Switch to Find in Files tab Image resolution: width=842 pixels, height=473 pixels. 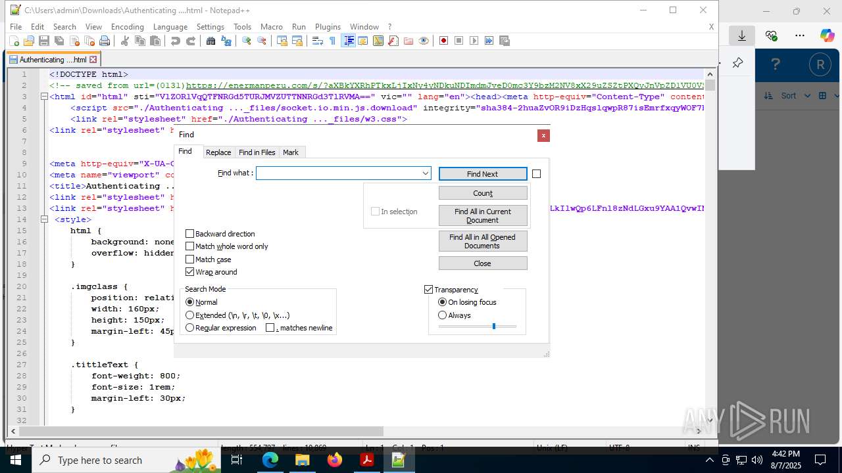tap(257, 152)
